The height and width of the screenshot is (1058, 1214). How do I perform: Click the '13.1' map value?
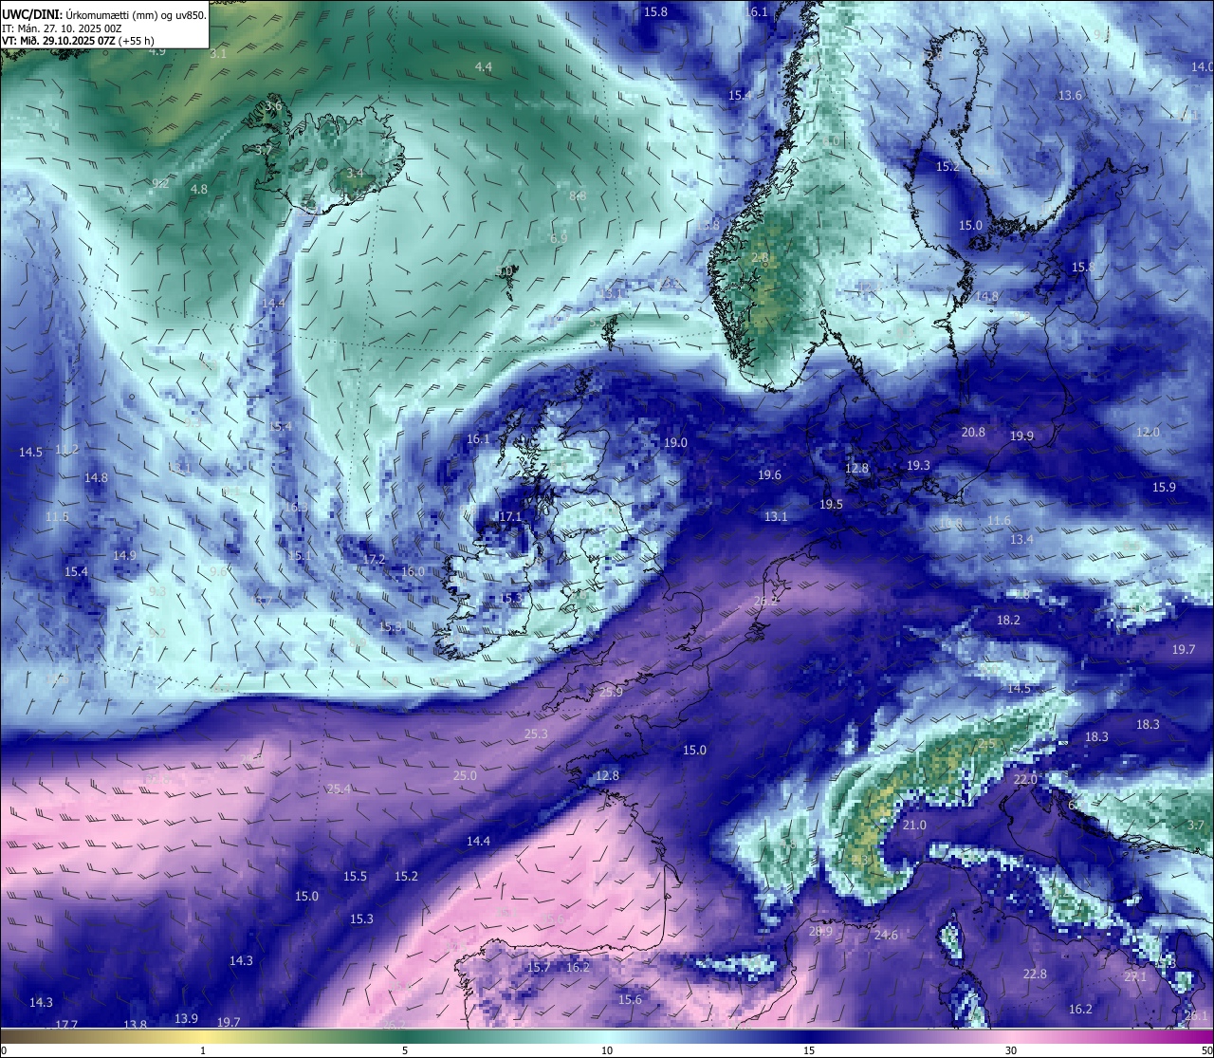pyautogui.click(x=776, y=516)
